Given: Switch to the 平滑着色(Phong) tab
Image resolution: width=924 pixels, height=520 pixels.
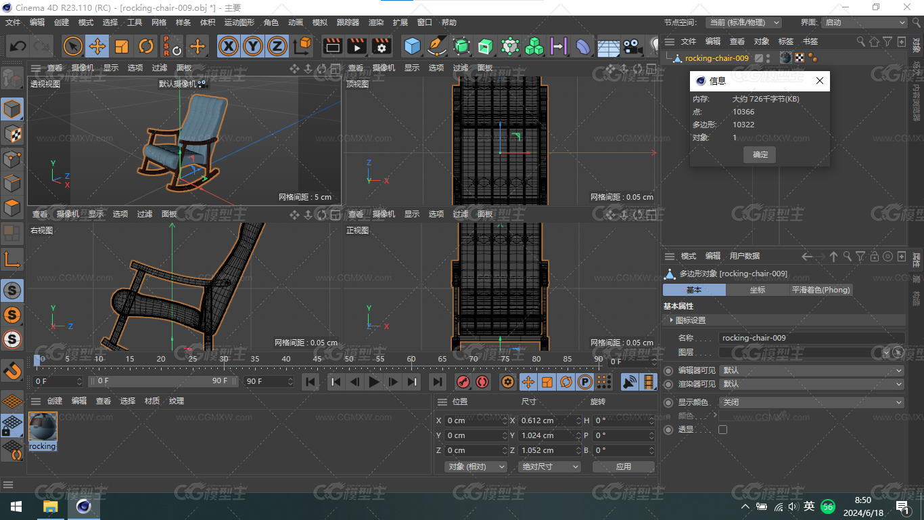Looking at the screenshot, I should (x=820, y=290).
